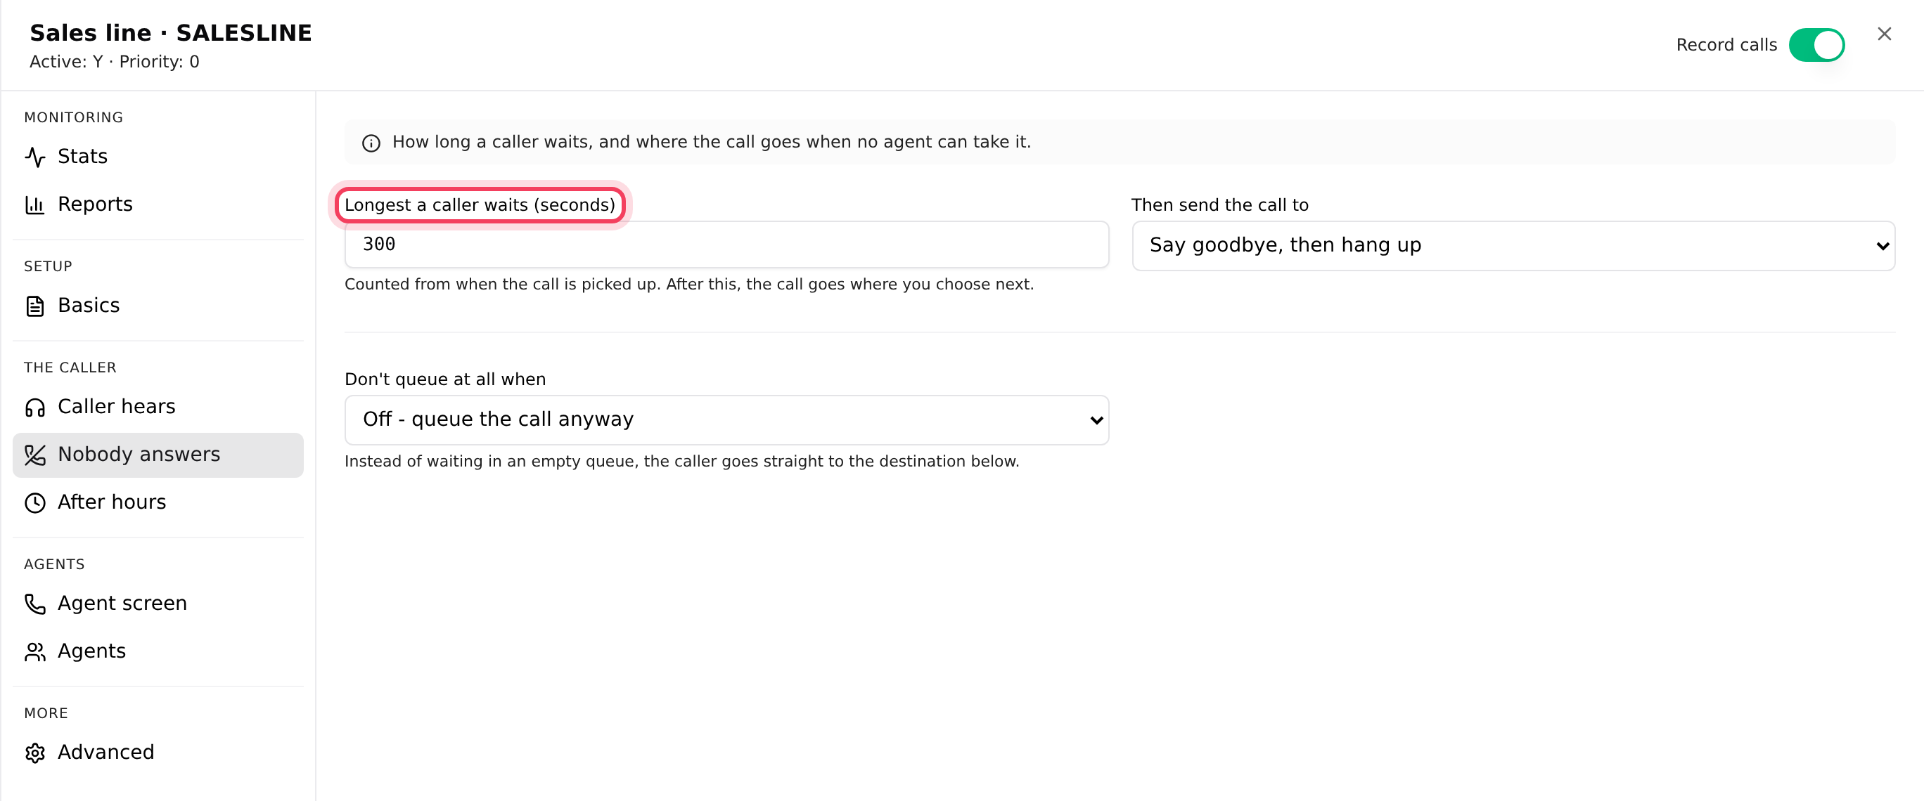Go to the Agents list
Viewport: 1924px width, 801px height.
[158, 652]
